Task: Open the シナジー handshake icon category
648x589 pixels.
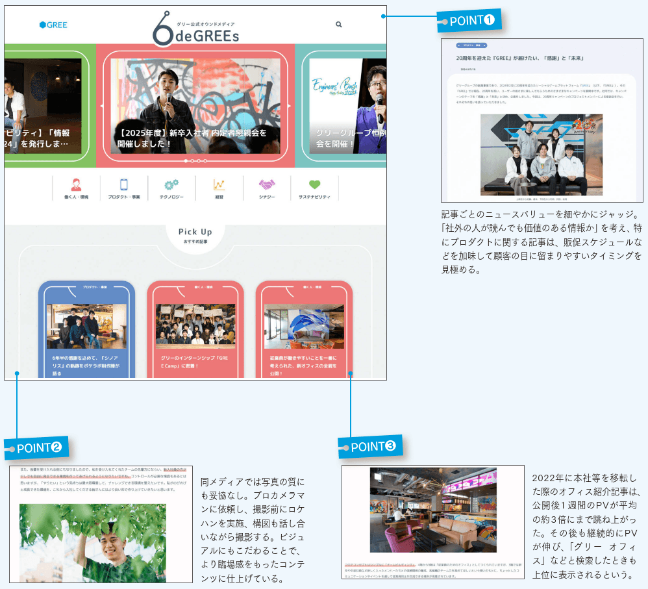Action: click(x=267, y=184)
